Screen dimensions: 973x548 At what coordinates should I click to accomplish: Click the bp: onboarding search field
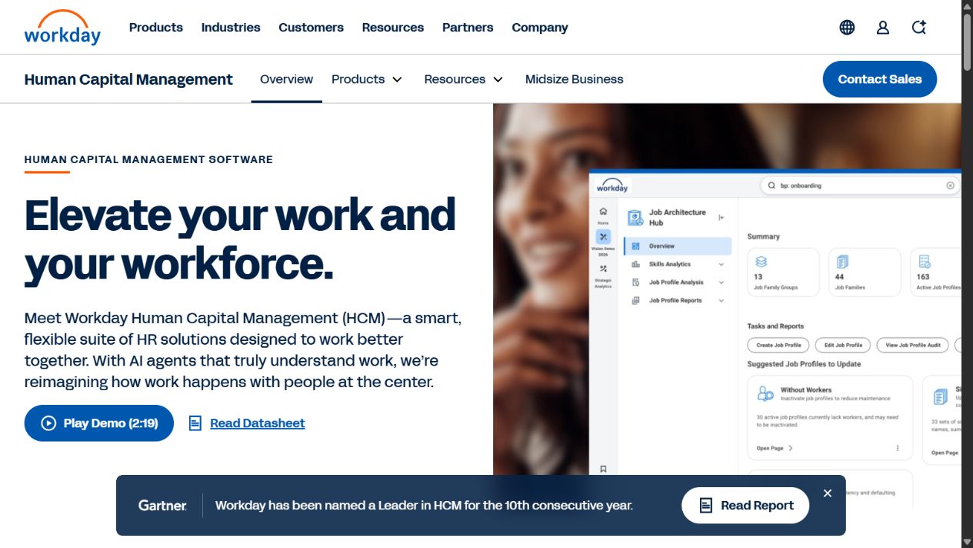[860, 185]
